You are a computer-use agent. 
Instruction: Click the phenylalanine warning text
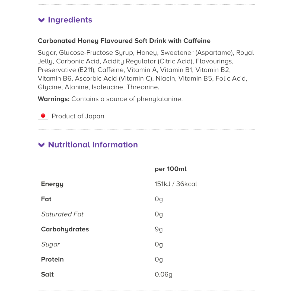(127, 99)
